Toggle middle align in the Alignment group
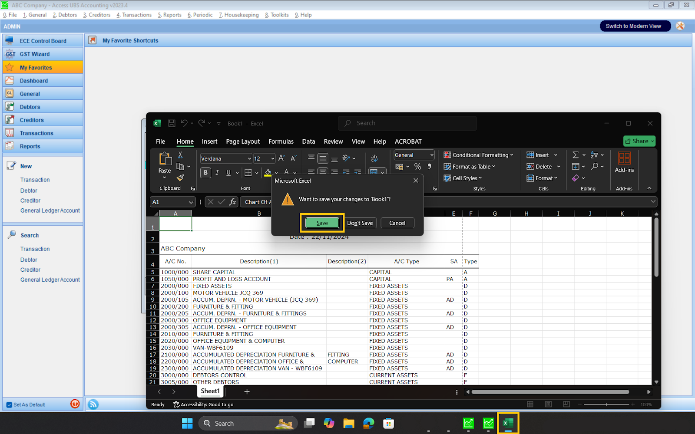 point(323,158)
